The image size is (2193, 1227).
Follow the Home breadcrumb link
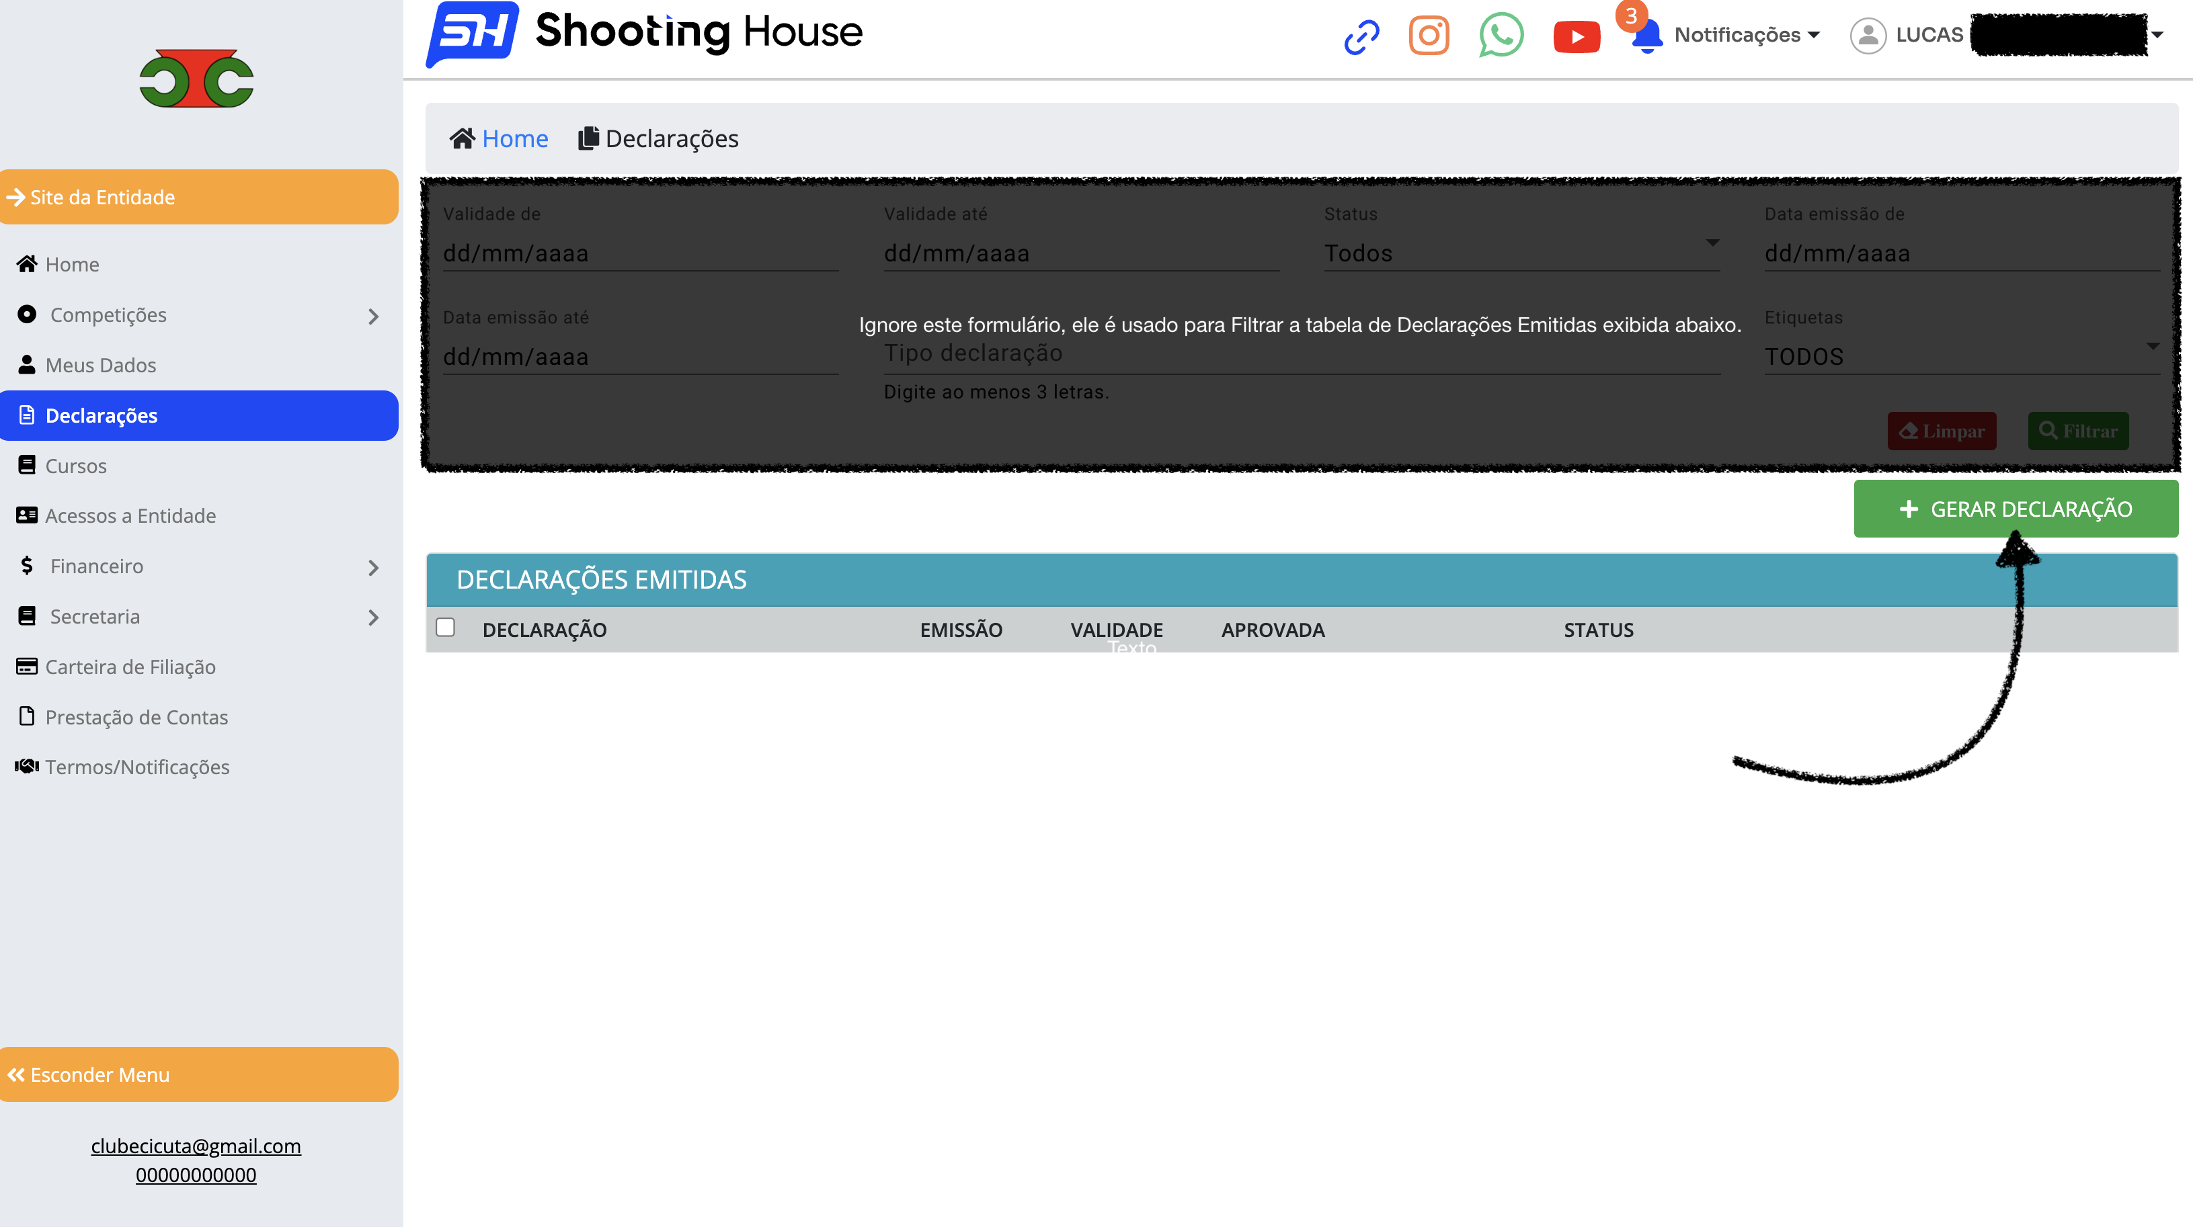[x=515, y=138]
